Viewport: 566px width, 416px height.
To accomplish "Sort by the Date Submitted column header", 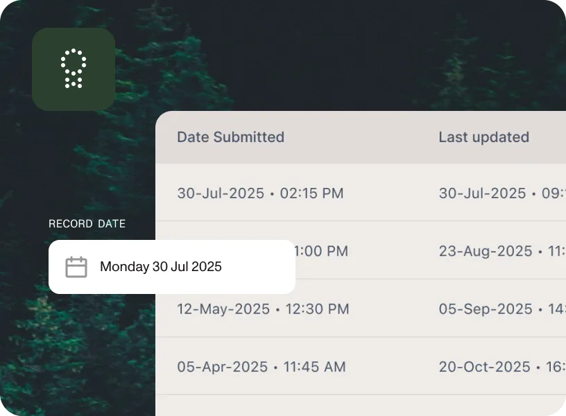I will tap(230, 137).
